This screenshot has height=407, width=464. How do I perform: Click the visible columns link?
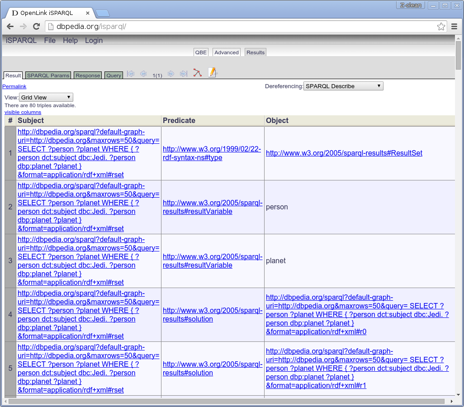click(23, 112)
